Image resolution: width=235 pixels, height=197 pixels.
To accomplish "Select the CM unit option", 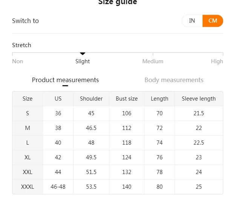I will pyautogui.click(x=213, y=21).
